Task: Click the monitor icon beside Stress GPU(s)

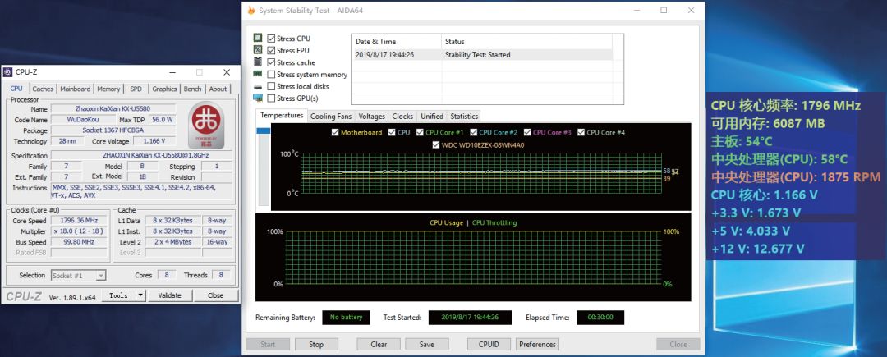Action: (258, 98)
